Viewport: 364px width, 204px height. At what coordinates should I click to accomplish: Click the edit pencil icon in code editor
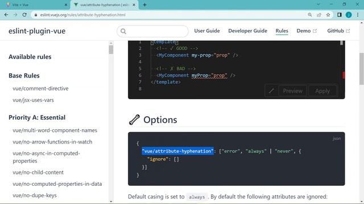pos(271,91)
